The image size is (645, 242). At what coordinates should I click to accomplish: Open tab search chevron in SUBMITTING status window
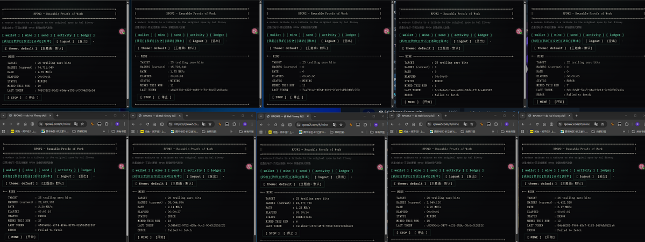point(261,116)
